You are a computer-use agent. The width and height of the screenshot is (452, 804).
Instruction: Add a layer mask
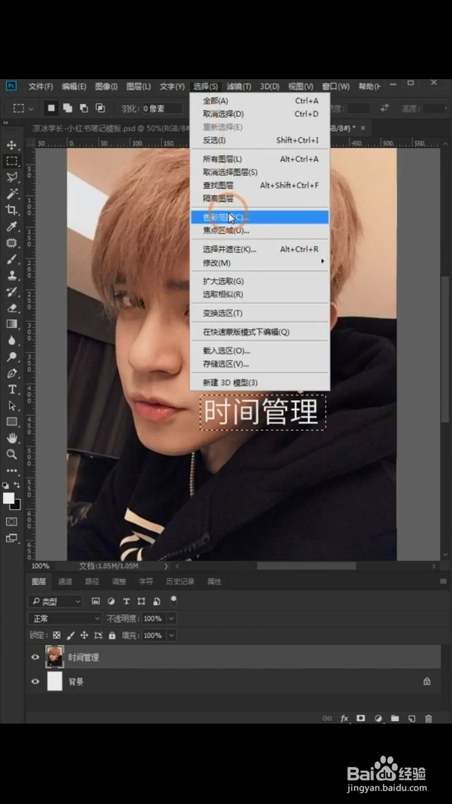[361, 718]
